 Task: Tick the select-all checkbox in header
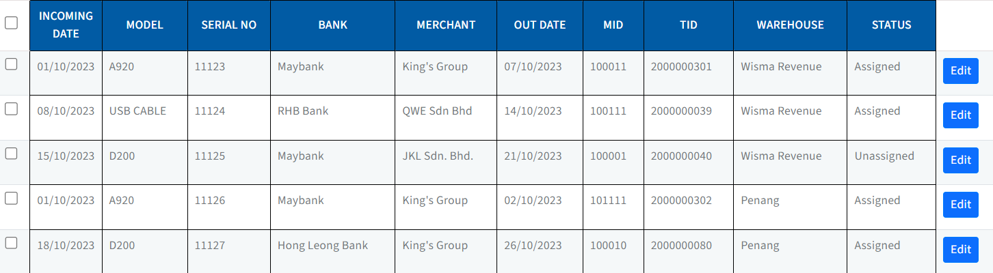pyautogui.click(x=11, y=23)
